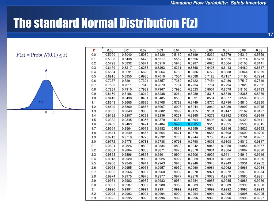Select the cell with value 0.9015
The image size is (274, 206).
(259, 107)
